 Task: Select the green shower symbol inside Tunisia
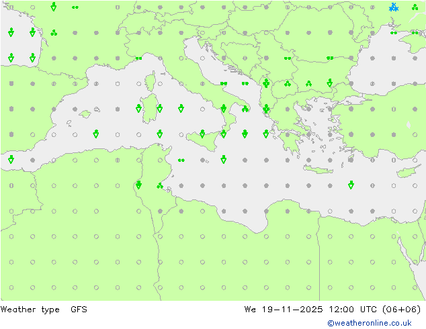pyautogui.click(x=139, y=185)
